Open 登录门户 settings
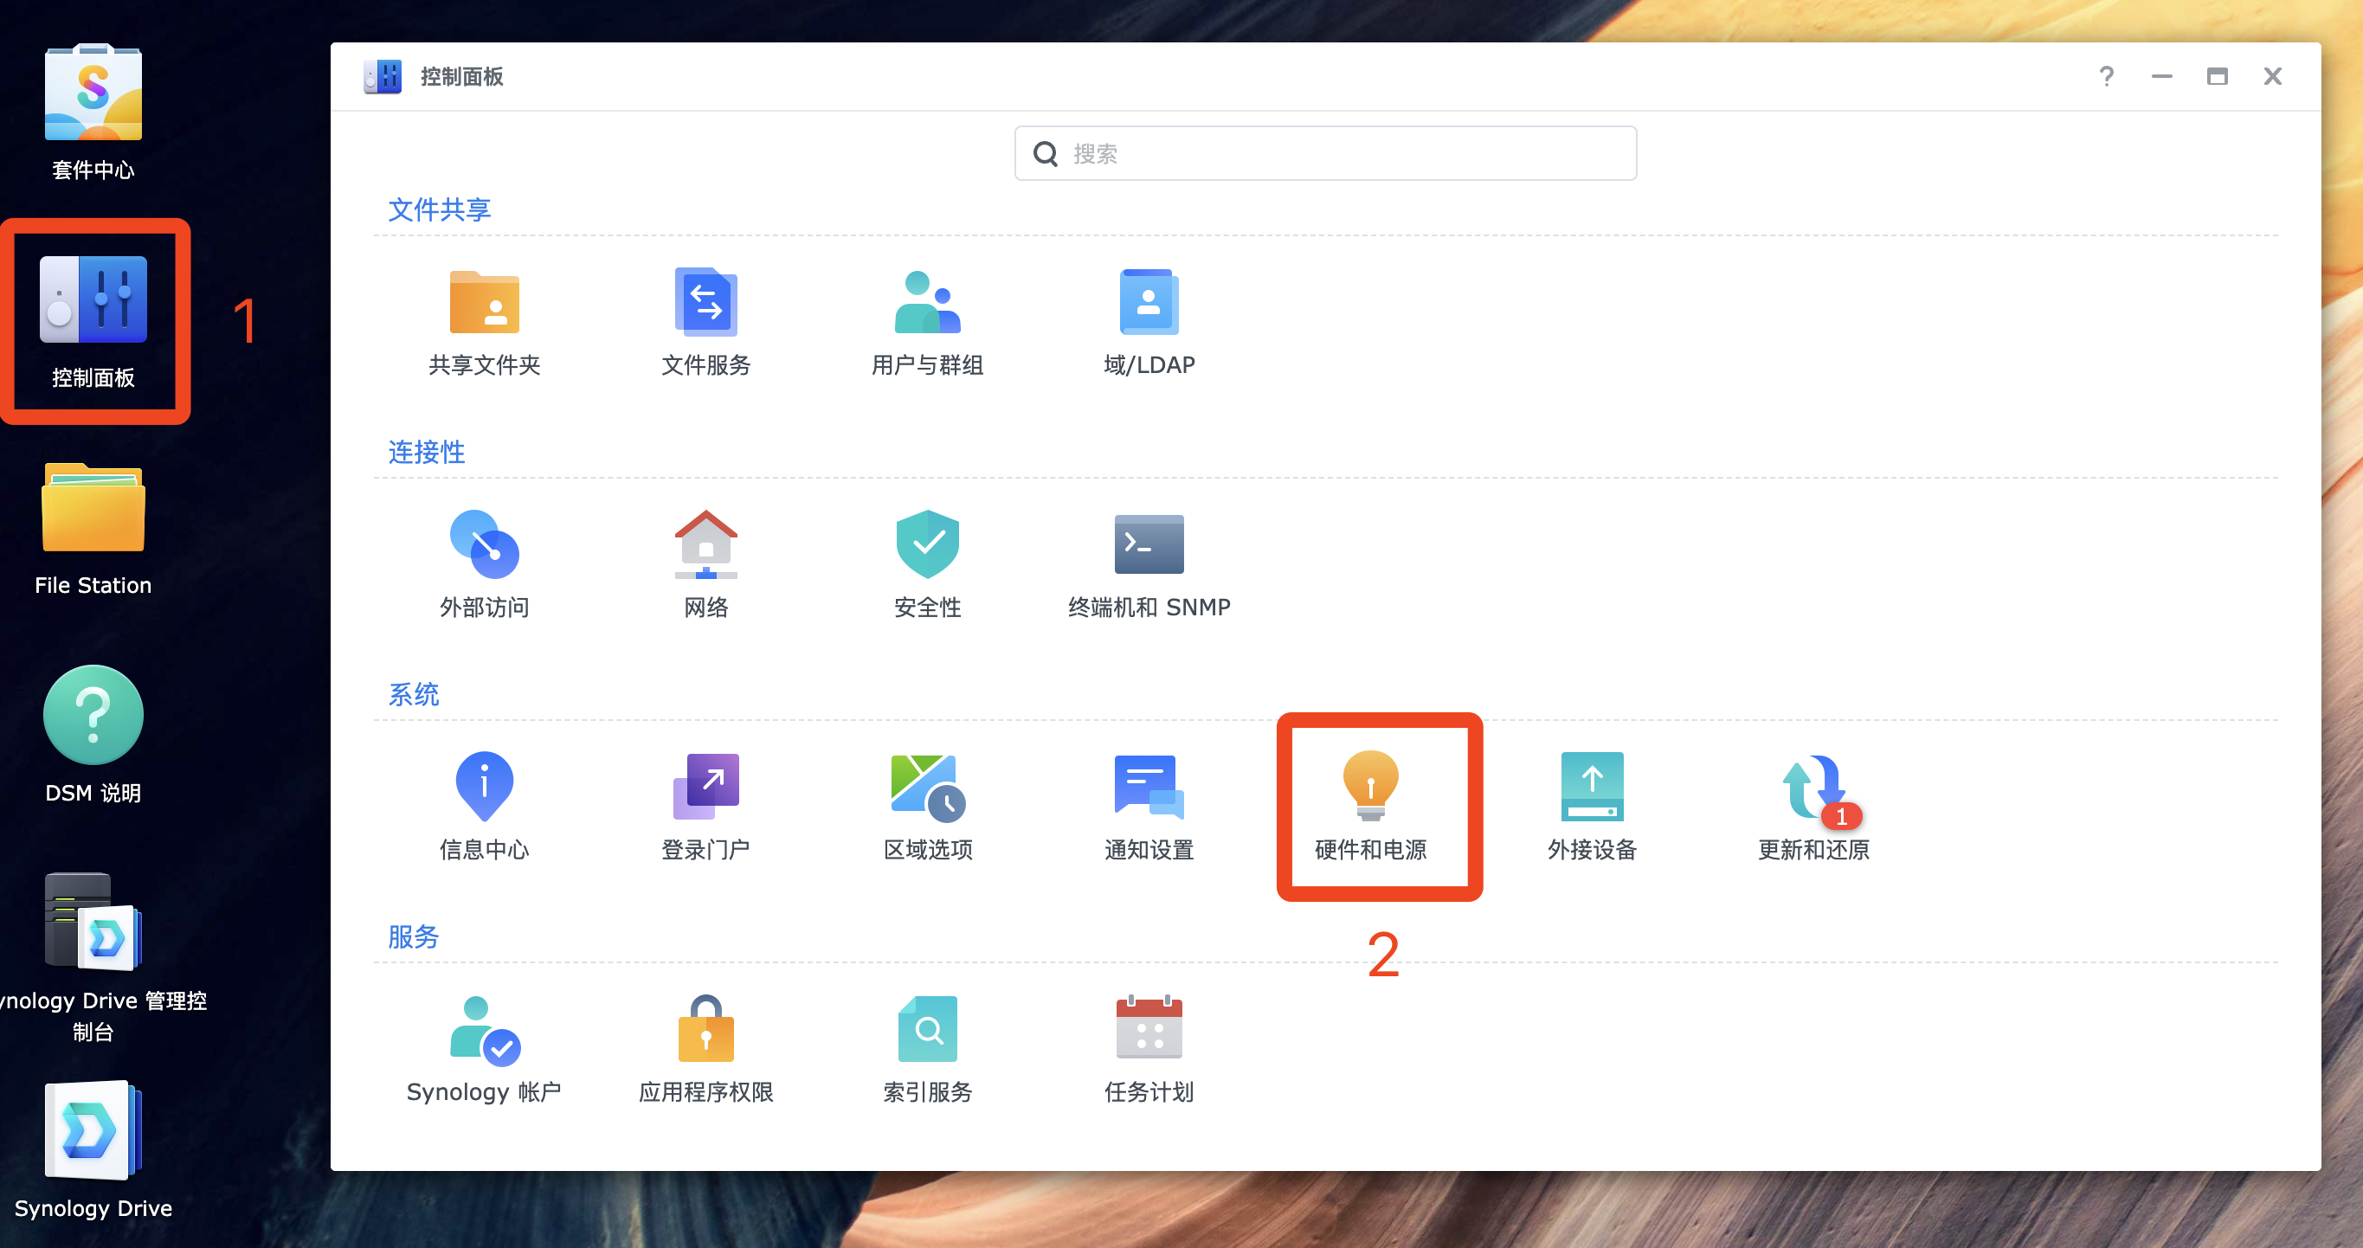 click(x=705, y=805)
